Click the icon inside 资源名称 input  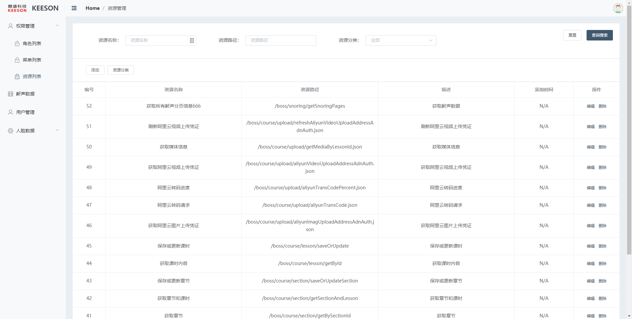(192, 40)
